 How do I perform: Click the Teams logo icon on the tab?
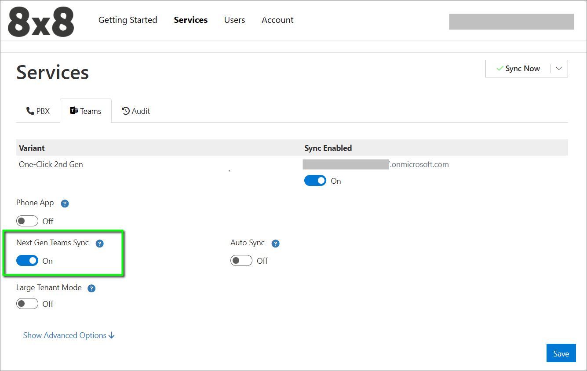pos(74,111)
